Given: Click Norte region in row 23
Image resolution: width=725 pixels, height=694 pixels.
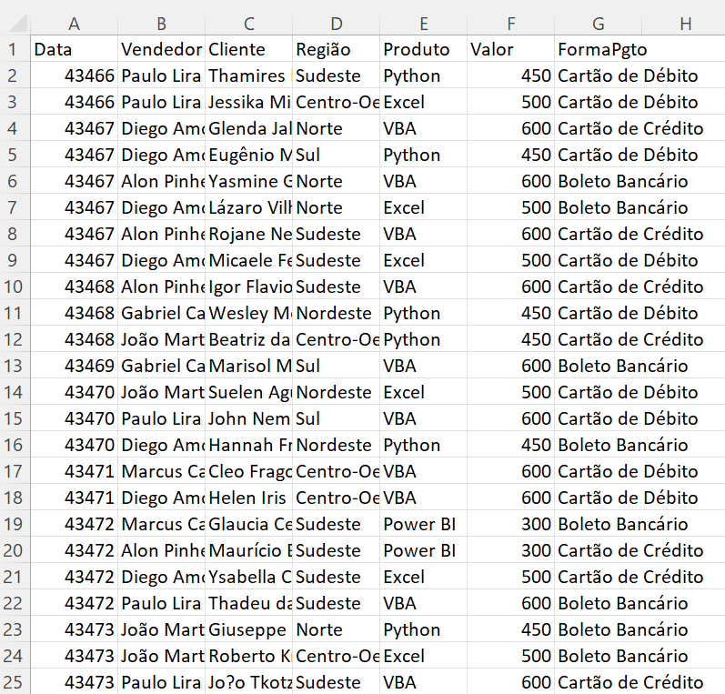Looking at the screenshot, I should pyautogui.click(x=337, y=629).
